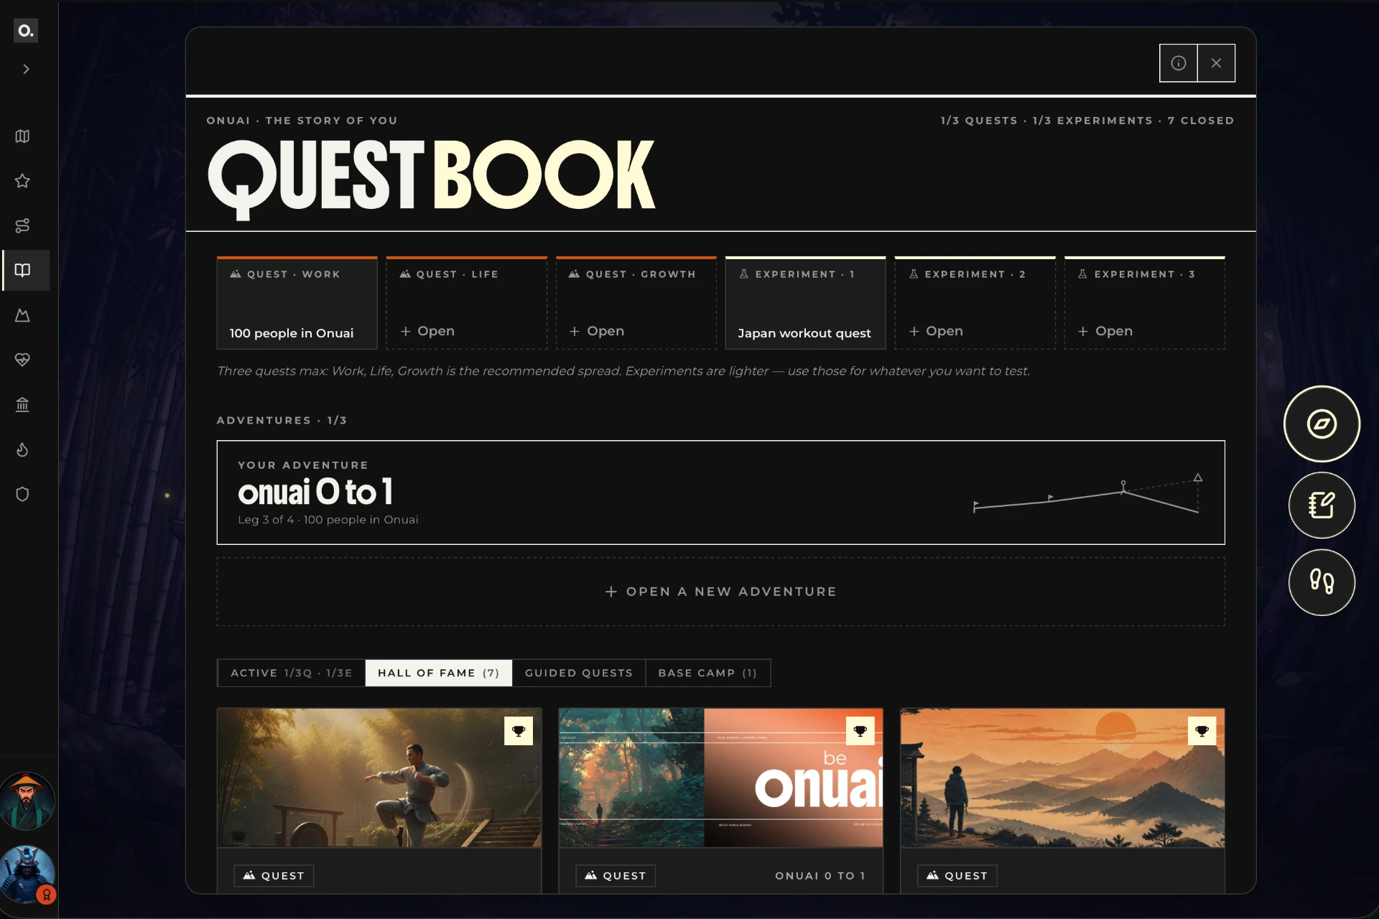This screenshot has width=1379, height=919.
Task: Open the 'onuai 0 to 1' adventure card
Action: (x=720, y=493)
